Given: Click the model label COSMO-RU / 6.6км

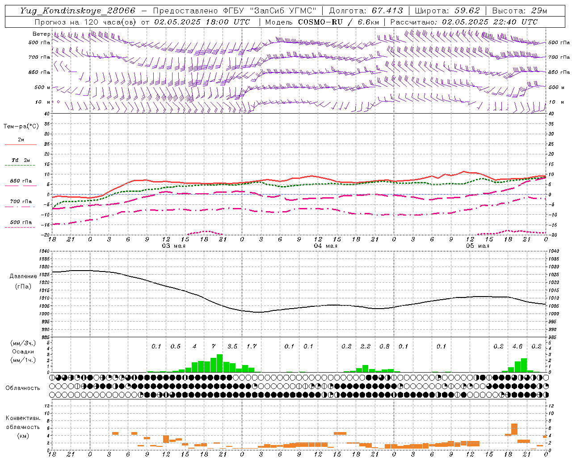Looking at the screenshot, I should pyautogui.click(x=338, y=22).
